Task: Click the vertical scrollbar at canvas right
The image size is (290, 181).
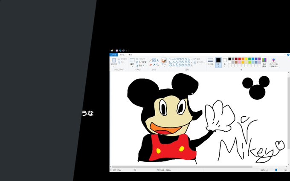Action: 289,113
